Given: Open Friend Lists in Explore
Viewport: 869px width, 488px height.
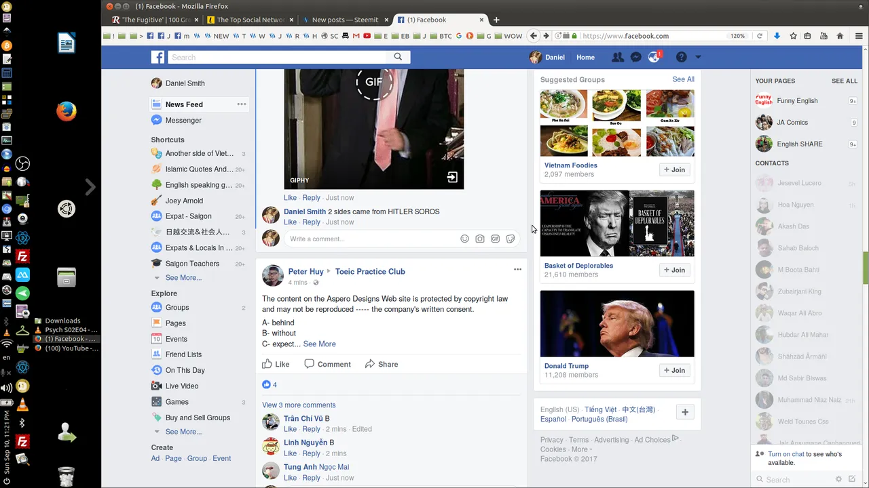Looking at the screenshot, I should point(183,354).
